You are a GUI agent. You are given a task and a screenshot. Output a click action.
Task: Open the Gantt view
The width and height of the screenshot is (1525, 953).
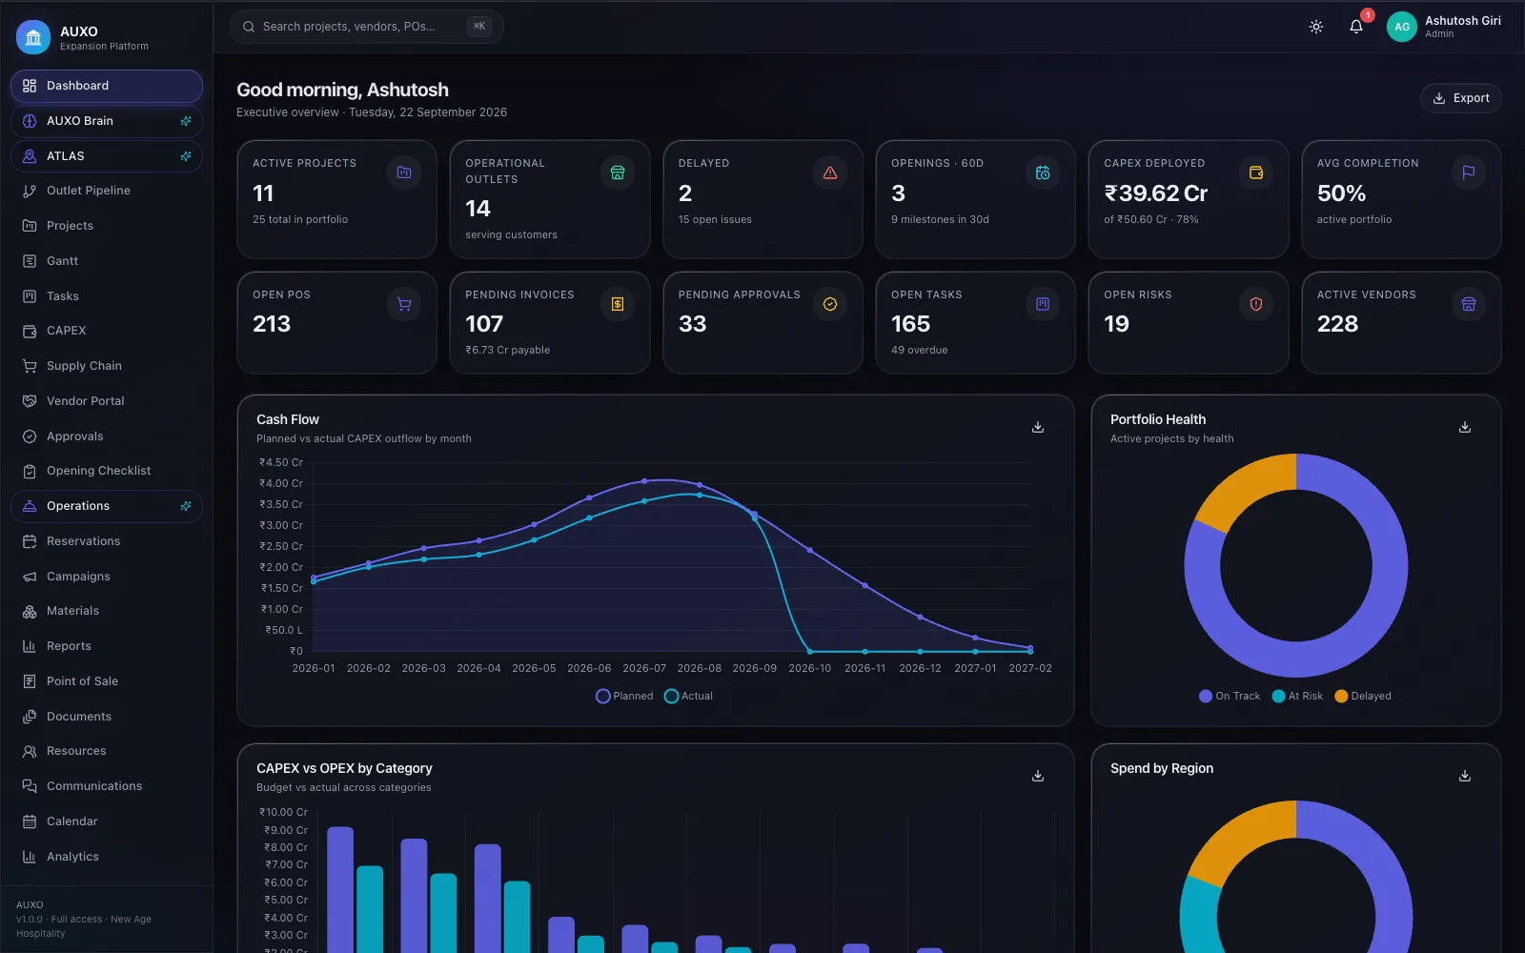pos(107,261)
